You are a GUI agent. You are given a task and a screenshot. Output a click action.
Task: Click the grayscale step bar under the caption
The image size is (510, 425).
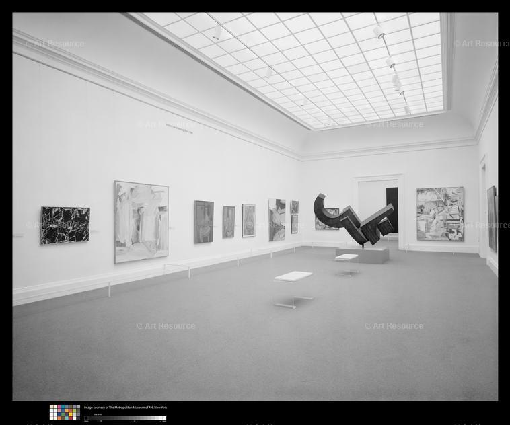pos(125,418)
